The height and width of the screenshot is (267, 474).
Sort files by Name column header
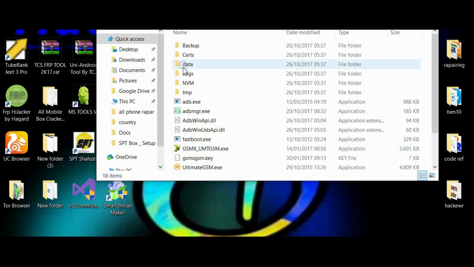click(180, 32)
